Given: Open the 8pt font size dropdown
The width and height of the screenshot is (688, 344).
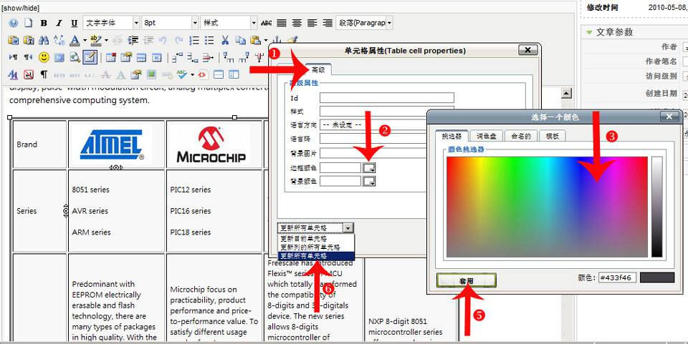Looking at the screenshot, I should point(171,23).
